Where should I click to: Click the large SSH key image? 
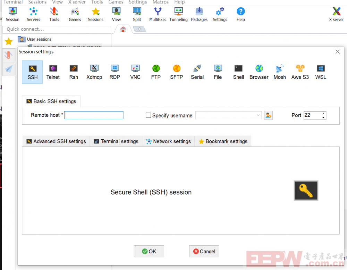point(306,191)
